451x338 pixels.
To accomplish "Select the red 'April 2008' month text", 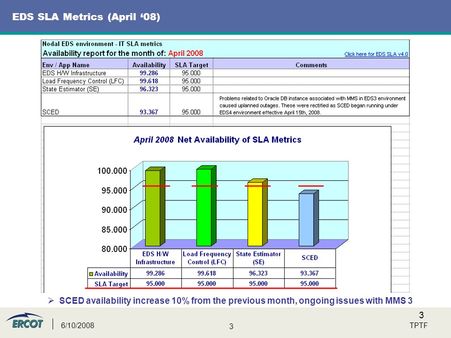I will tap(186, 53).
